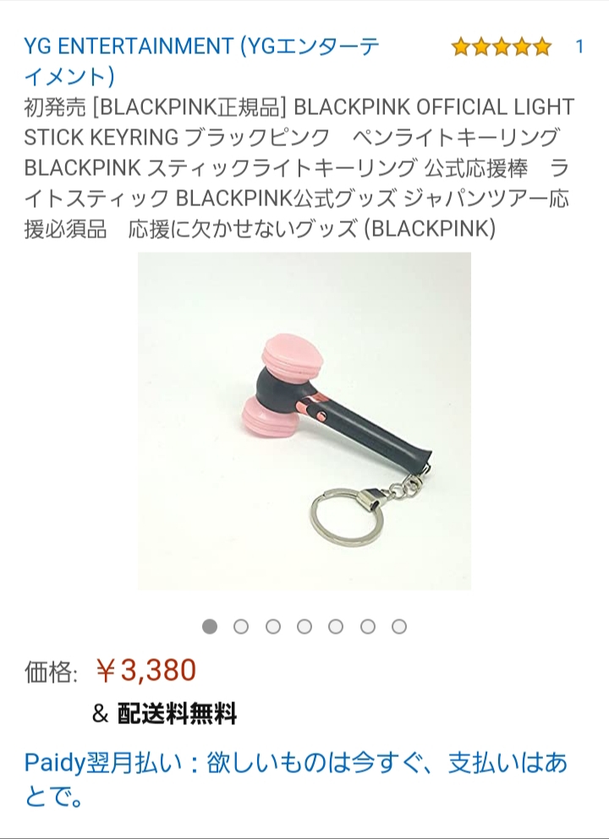This screenshot has height=839, width=609.
Task: Open the YG ENTERTAINMENT brand link
Action: point(201,61)
